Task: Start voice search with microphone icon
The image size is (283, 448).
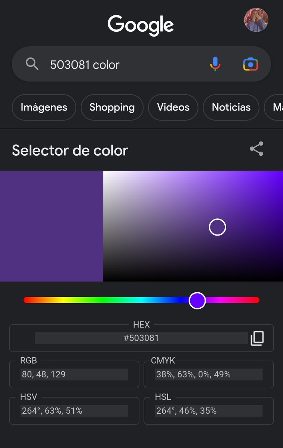Action: coord(215,64)
